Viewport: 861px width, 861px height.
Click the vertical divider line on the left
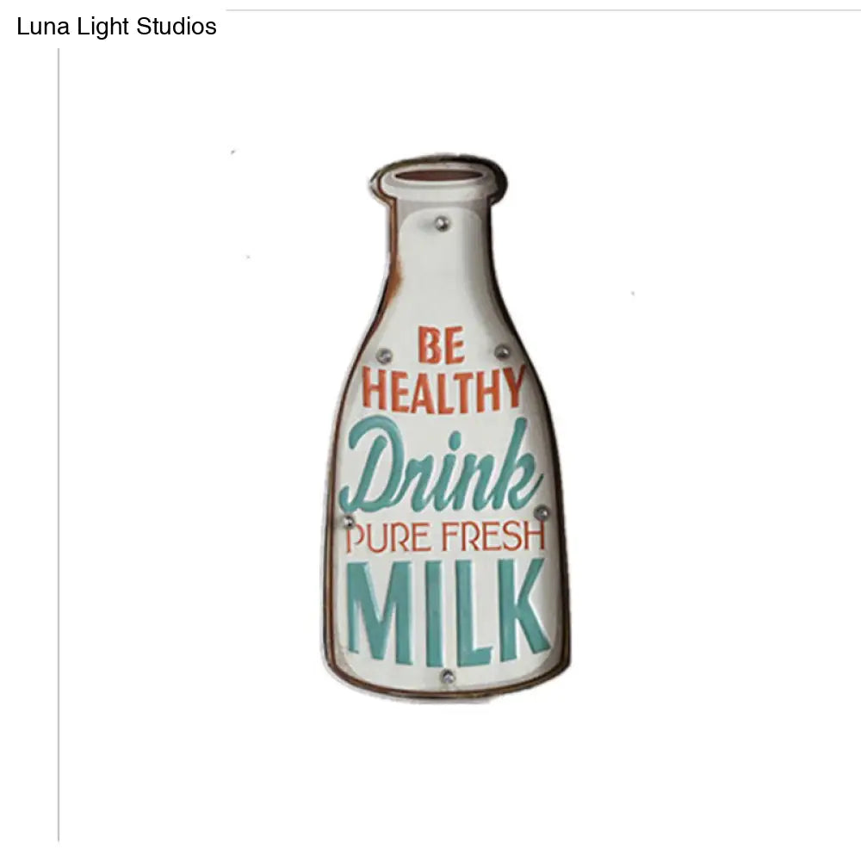pyautogui.click(x=59, y=445)
